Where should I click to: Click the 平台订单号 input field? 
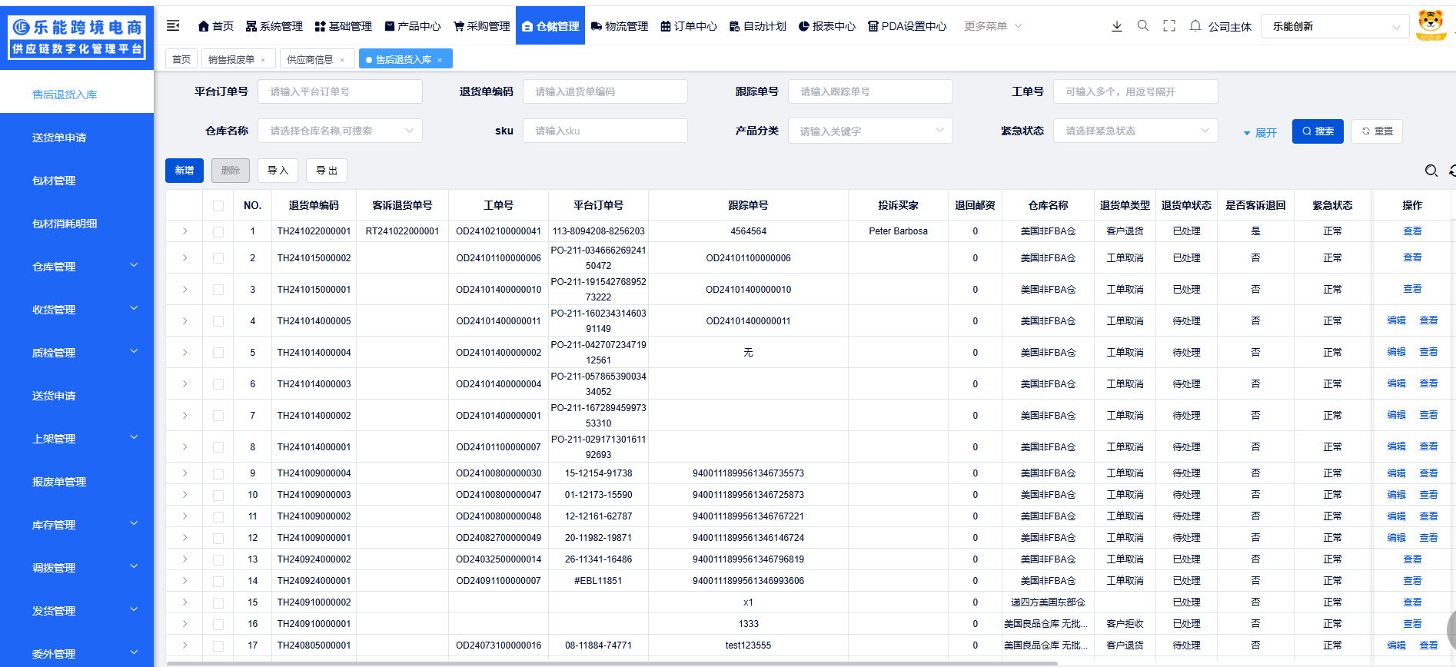coord(340,91)
